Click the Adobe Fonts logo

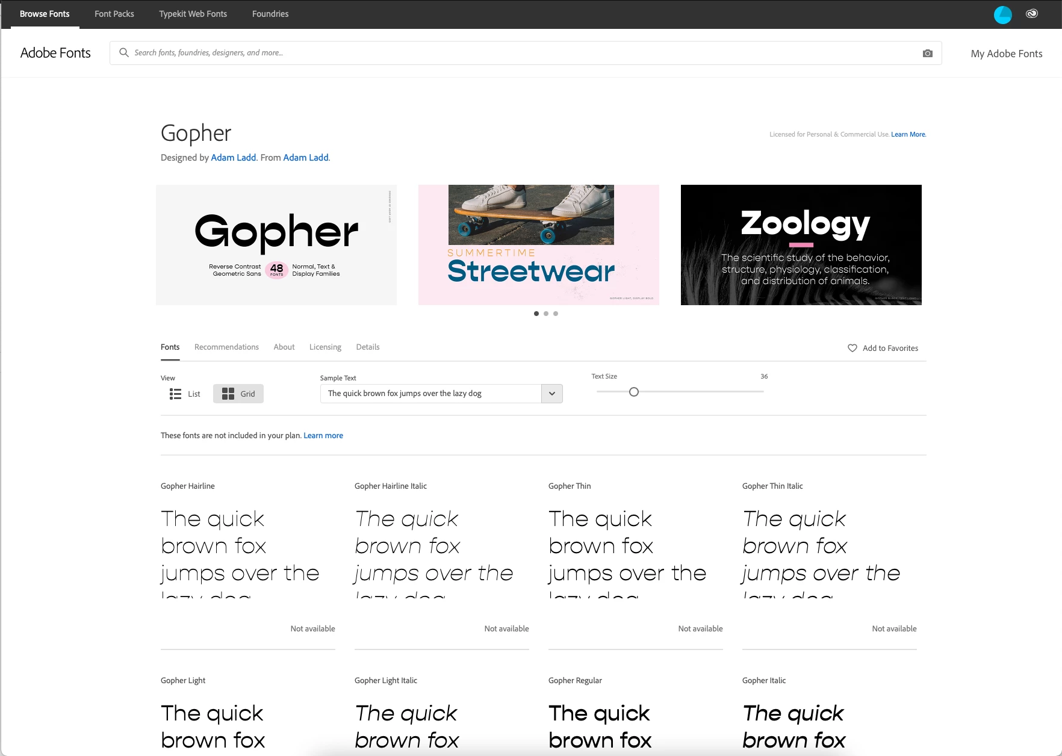[x=55, y=53]
